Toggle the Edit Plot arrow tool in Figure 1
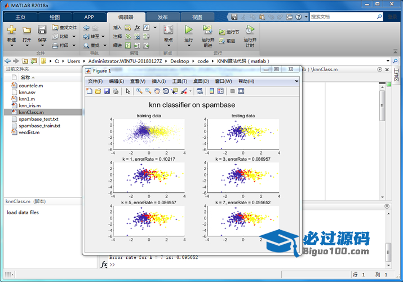403x282 pixels. (128, 91)
